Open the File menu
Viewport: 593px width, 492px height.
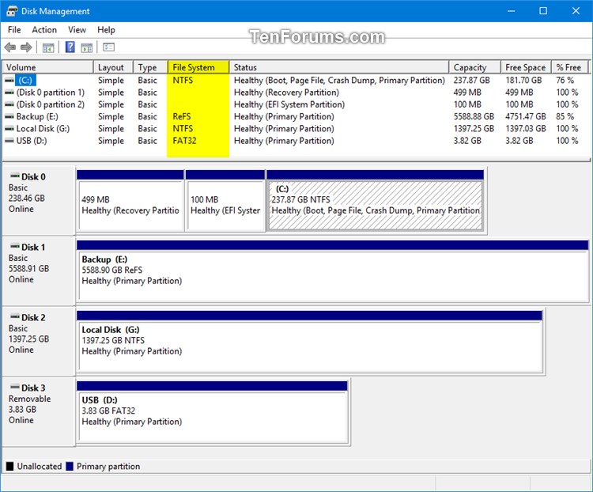tap(14, 30)
